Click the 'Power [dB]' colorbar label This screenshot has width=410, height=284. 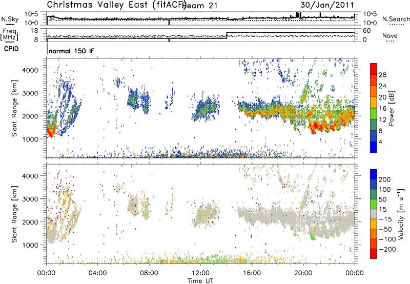coord(392,108)
